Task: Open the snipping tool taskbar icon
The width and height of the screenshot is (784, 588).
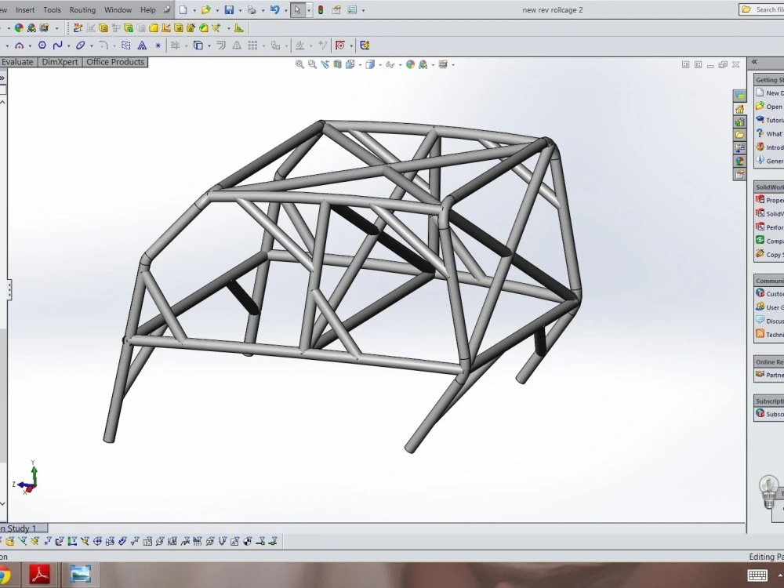Action: [80, 574]
